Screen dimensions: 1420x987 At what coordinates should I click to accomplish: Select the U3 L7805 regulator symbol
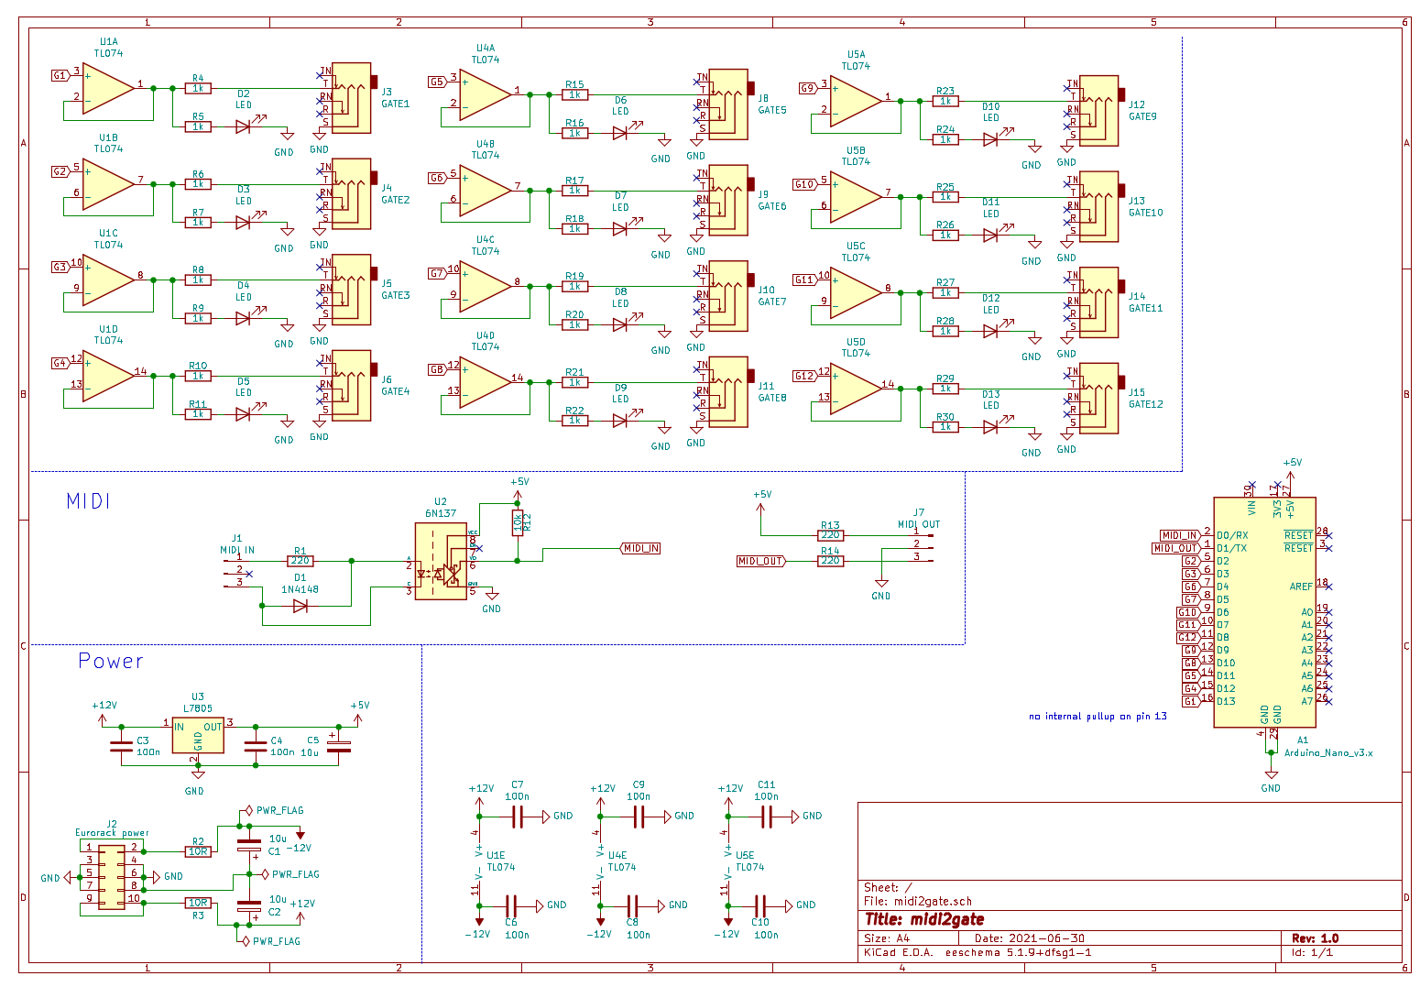pos(198,735)
